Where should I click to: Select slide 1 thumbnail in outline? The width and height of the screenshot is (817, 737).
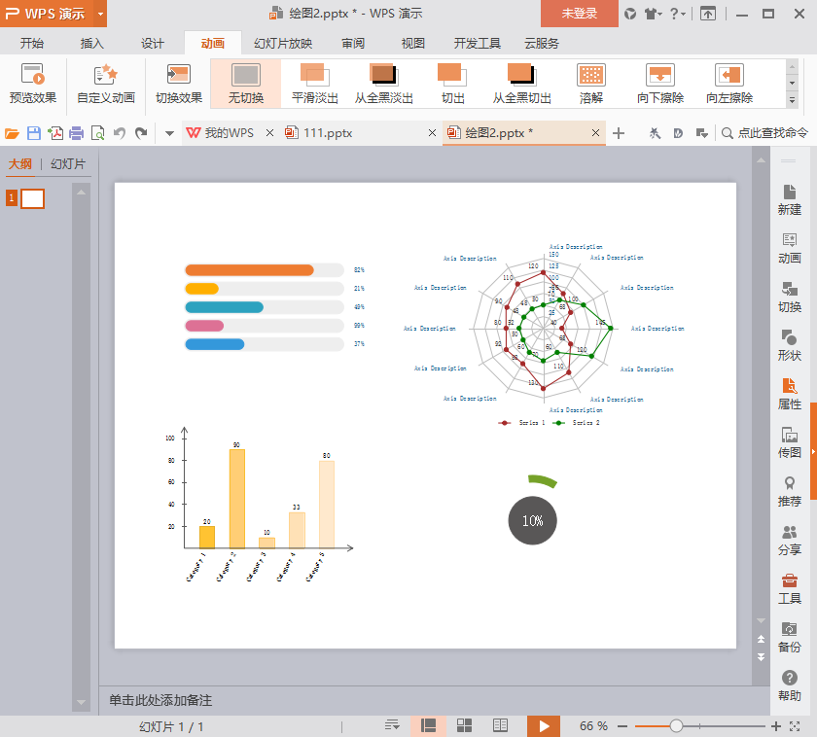click(x=32, y=198)
